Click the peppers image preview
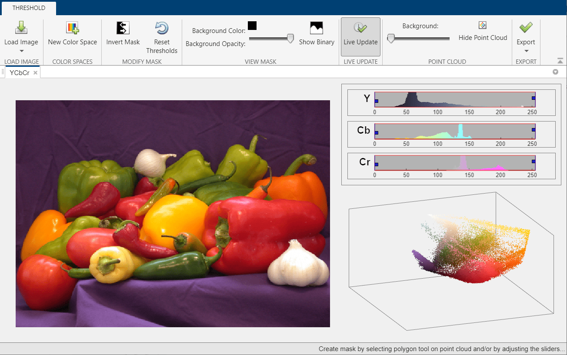The image size is (567, 355). 173,214
